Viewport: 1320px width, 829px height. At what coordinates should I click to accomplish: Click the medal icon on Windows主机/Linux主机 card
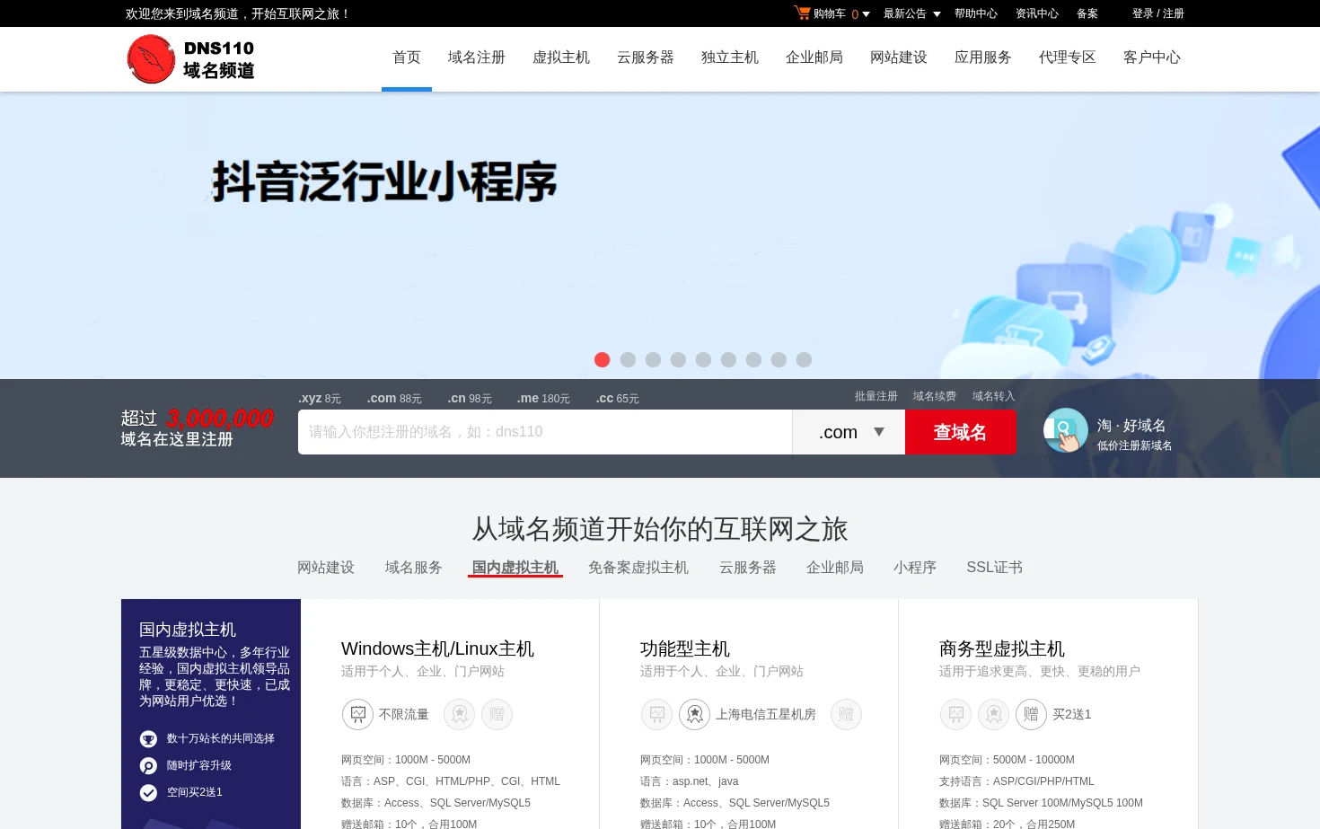click(x=460, y=715)
